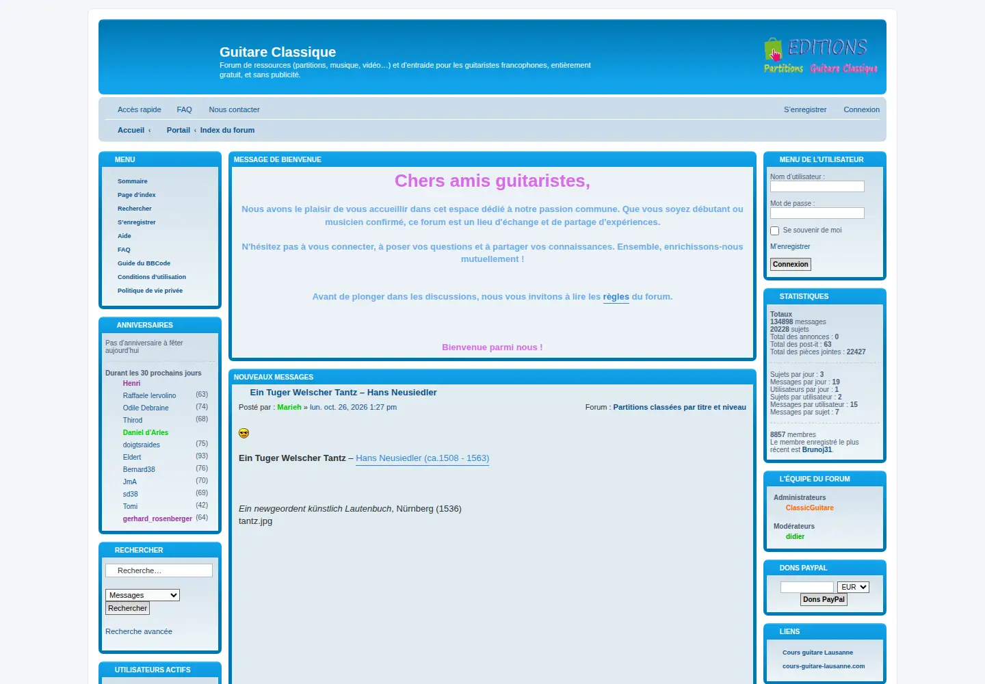The height and width of the screenshot is (684, 985).
Task: Open Portail in the breadcrumb
Action: tap(179, 130)
